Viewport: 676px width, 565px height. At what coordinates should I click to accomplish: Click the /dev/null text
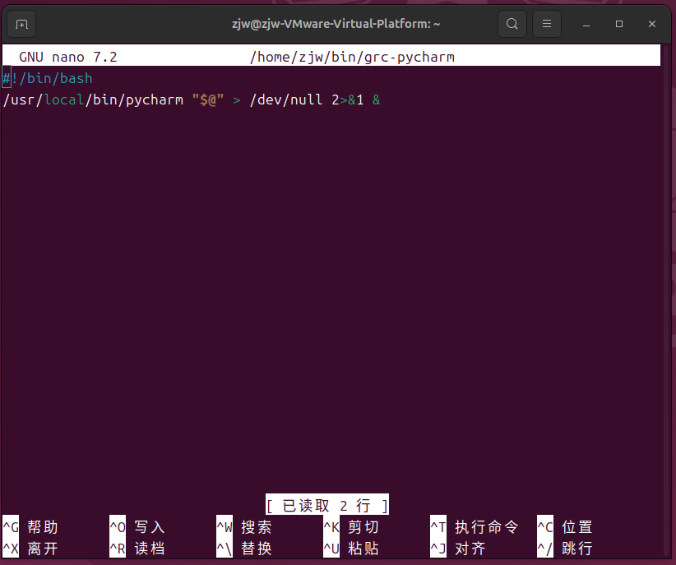pyautogui.click(x=286, y=100)
